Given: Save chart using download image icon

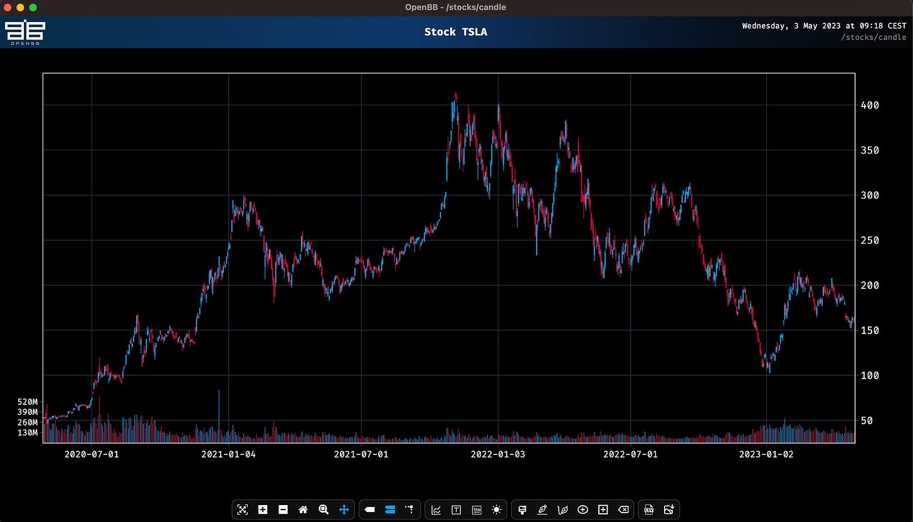Looking at the screenshot, I should pyautogui.click(x=669, y=509).
